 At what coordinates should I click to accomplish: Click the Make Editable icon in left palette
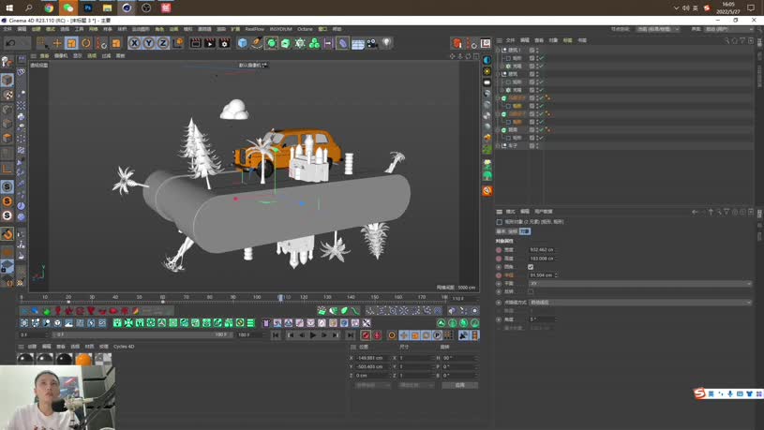point(7,62)
